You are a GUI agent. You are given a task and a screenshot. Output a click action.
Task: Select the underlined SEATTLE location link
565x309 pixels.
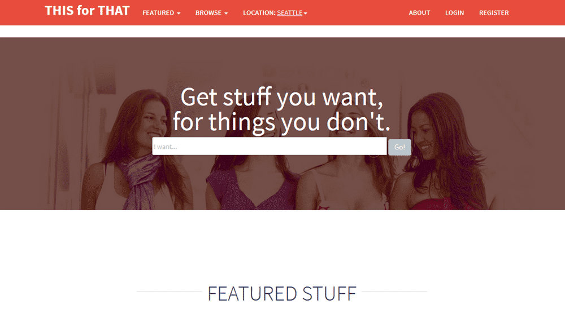pyautogui.click(x=290, y=13)
